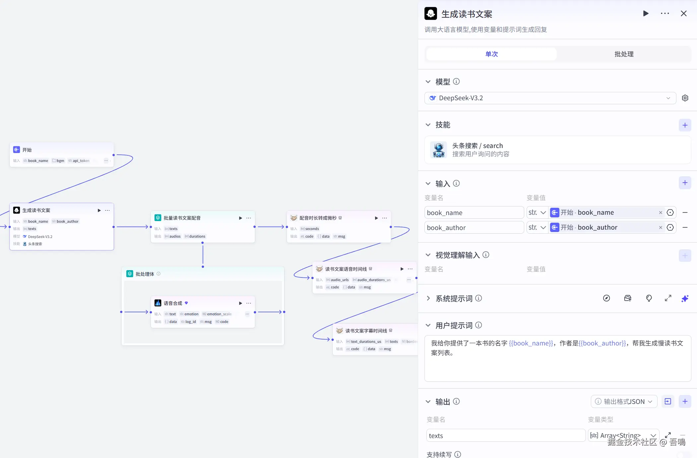Switch to the 批处理 tab

pyautogui.click(x=624, y=54)
